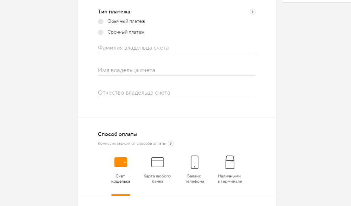351x206 pixels.
Task: Switch to the Счет кошелька tab label
Action: [121, 179]
